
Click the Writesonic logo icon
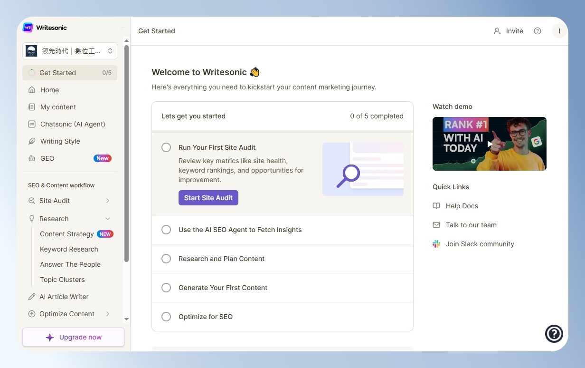point(28,28)
